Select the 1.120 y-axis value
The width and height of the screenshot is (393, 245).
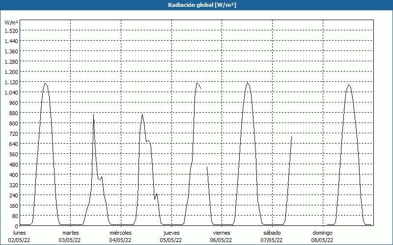11,82
